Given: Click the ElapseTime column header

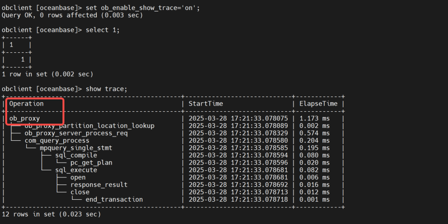Looking at the screenshot, I should pos(318,104).
